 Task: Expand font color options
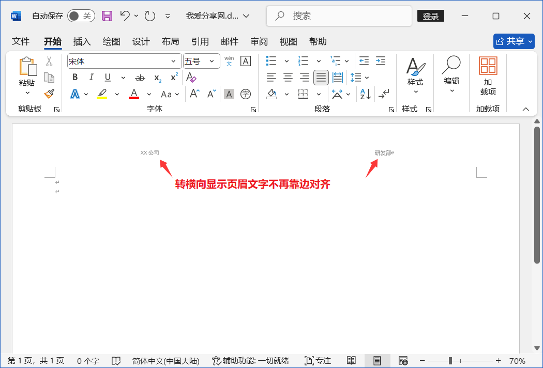point(149,94)
